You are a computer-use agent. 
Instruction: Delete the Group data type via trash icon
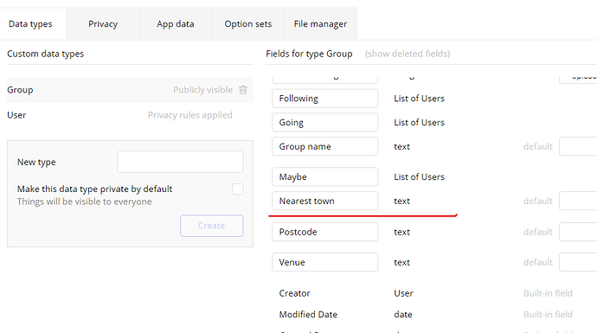tap(243, 90)
